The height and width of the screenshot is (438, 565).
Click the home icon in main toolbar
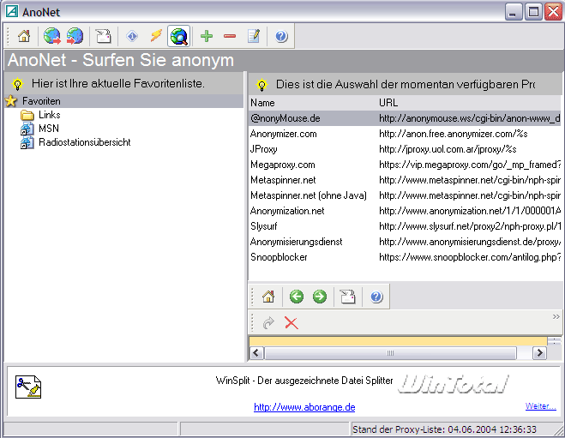pos(24,36)
